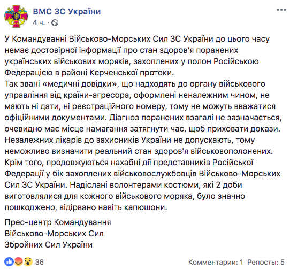
Task: Click the sentence starting Діагноз поранених
Action: [143, 123]
